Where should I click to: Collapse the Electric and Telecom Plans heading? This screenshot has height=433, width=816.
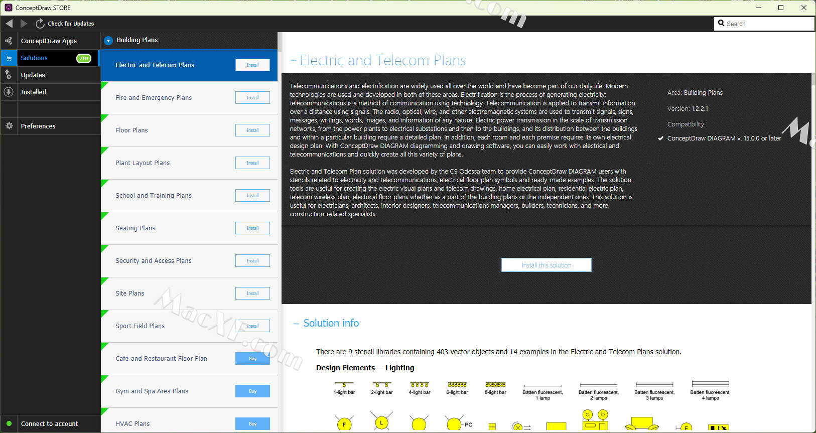(294, 61)
